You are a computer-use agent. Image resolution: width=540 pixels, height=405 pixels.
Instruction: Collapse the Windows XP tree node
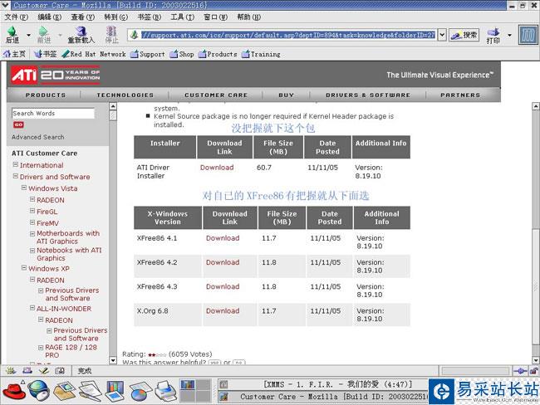24,268
